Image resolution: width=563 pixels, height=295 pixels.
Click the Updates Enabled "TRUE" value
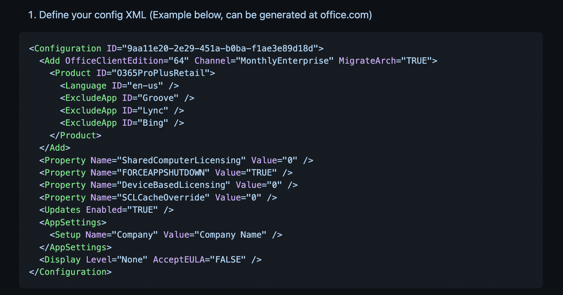(x=143, y=210)
